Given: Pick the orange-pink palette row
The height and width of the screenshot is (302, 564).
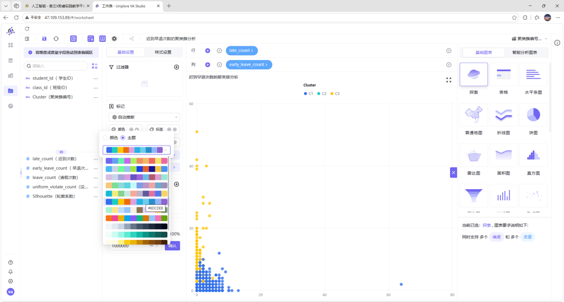Looking at the screenshot, I should coord(136,218).
